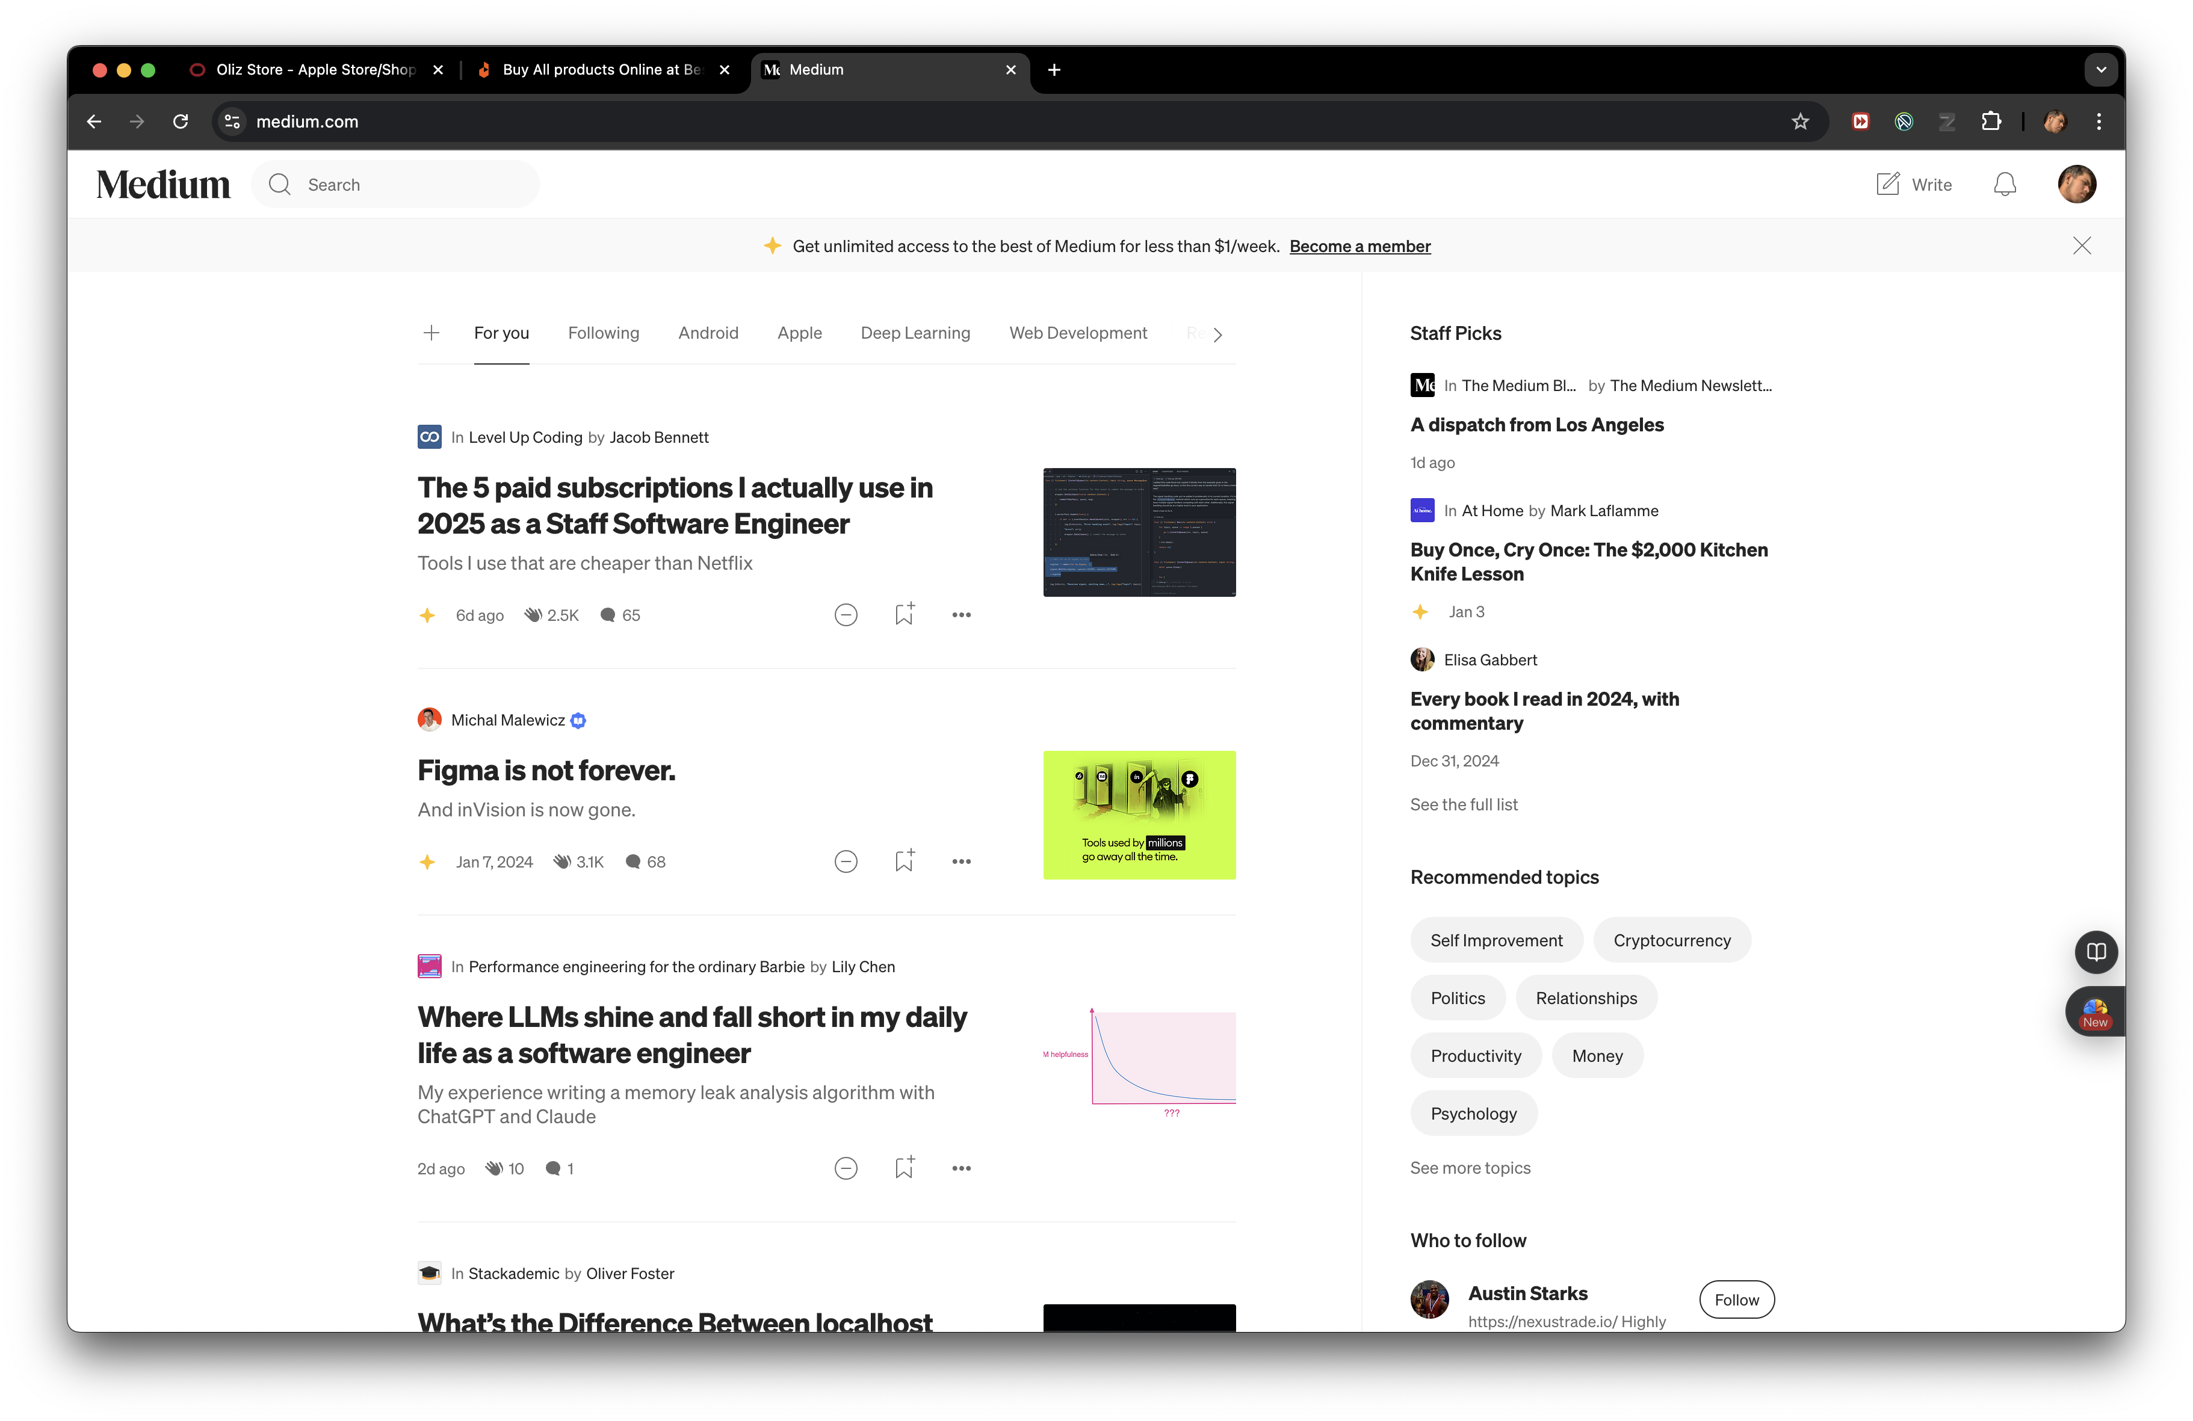Screen dimensions: 2193x1421
Task: Dismiss the membership banner
Action: 2082,246
